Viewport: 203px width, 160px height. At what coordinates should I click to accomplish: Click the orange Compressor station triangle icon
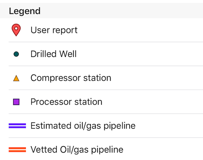[x=16, y=78]
